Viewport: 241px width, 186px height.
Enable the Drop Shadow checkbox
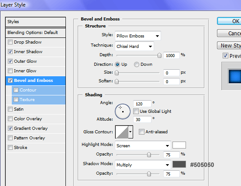10,42
